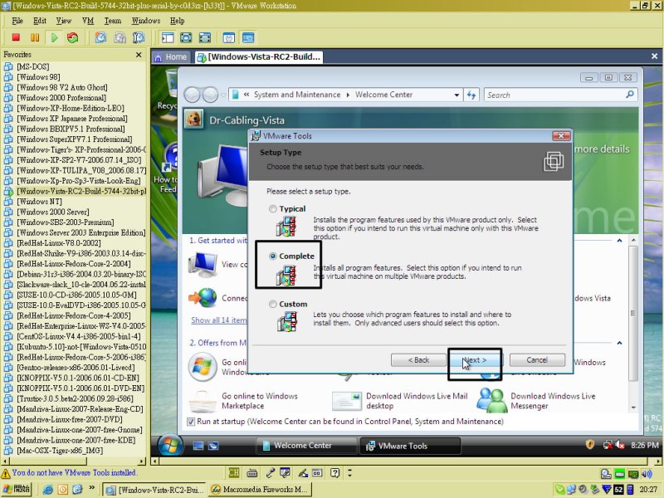Screen dimensions: 664x498
Task: Click Welcome Center taskbar button in Vista
Action: (305, 446)
